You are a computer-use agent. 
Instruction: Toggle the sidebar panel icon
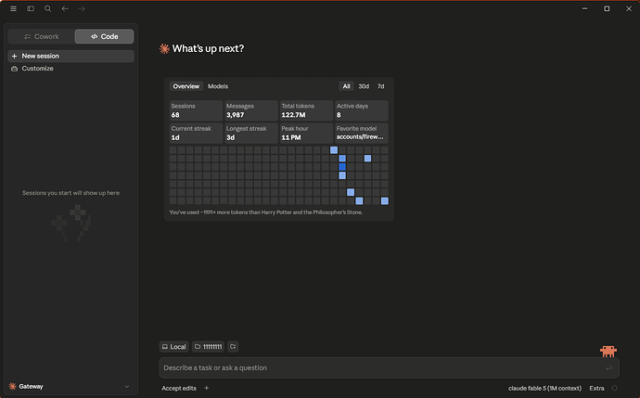[31, 8]
